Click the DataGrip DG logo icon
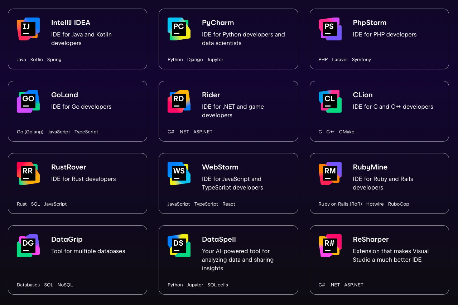This screenshot has height=305, width=458. point(28,246)
